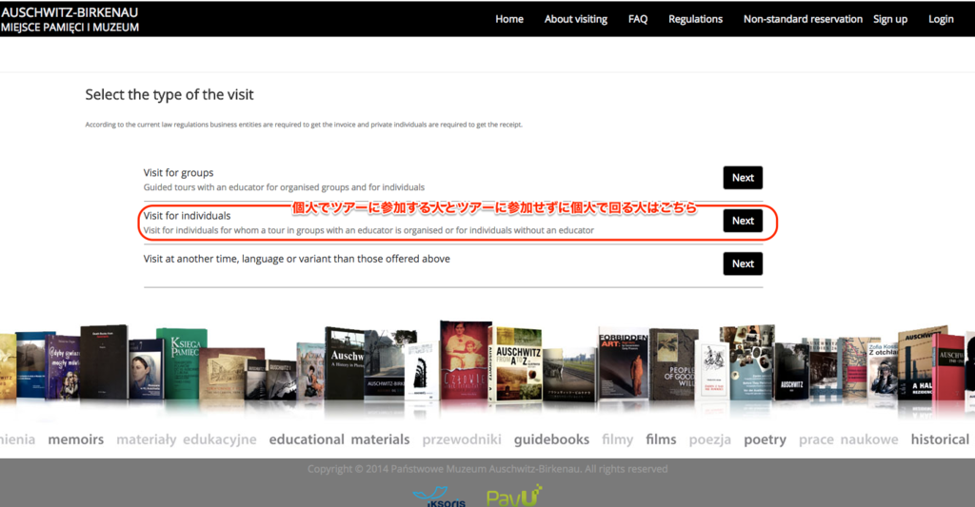Open the poetry category
This screenshot has width=975, height=507.
pos(765,439)
